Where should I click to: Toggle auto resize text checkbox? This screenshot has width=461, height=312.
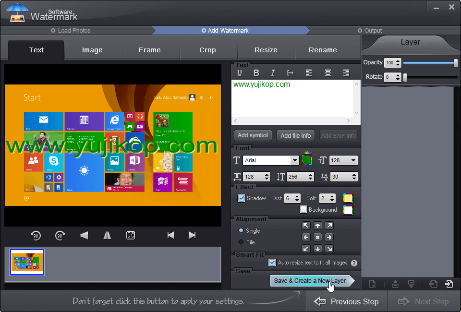click(272, 263)
